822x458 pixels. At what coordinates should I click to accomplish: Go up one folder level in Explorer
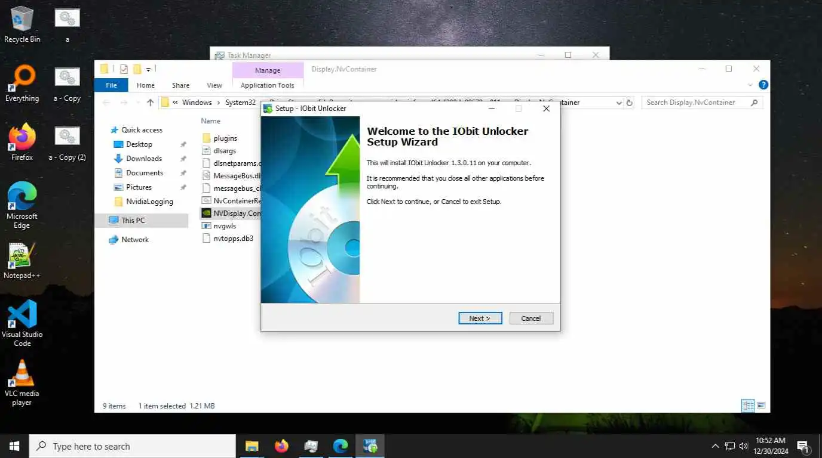tap(151, 103)
